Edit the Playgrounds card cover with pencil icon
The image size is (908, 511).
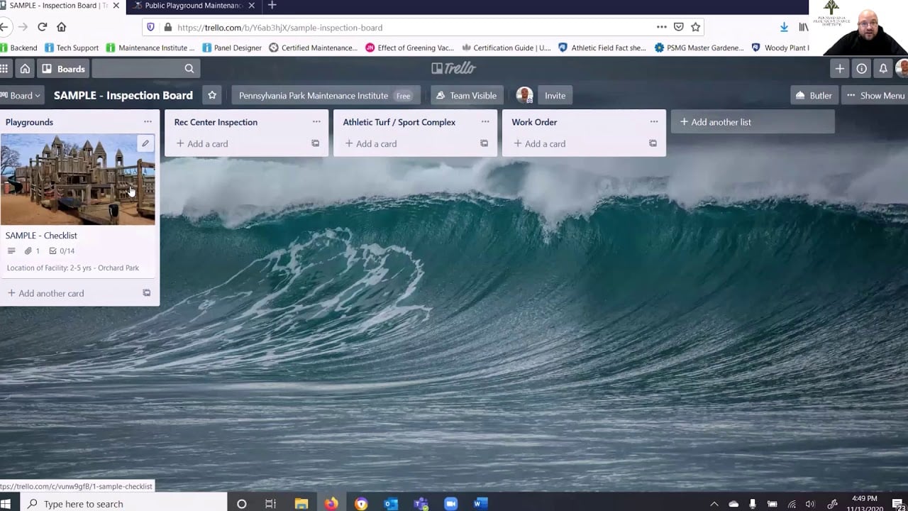[x=145, y=143]
